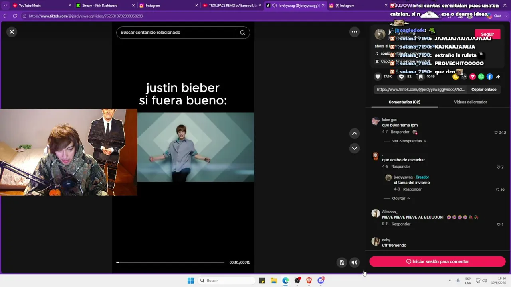
Task: Reply to 'que acabo de escuchar' comment
Action: click(x=400, y=167)
